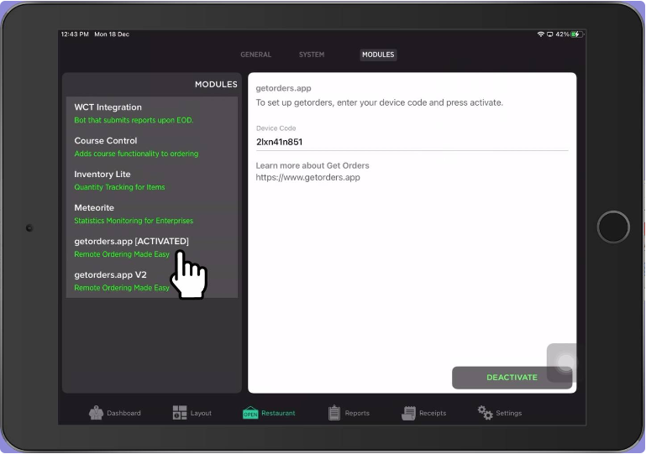Screen dimensions: 646x454
Task: Click 'Statistics Monitoring for Enterprises' text
Action: (134, 221)
